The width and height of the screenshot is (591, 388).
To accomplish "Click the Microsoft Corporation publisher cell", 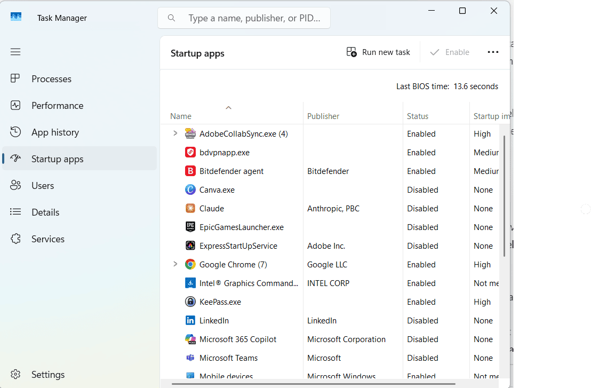I will click(x=346, y=339).
